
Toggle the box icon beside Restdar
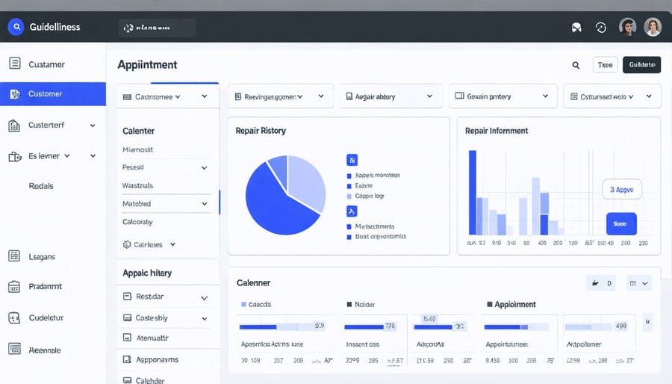[x=127, y=297]
